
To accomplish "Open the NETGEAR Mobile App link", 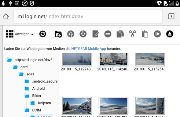I will pyautogui.click(x=89, y=49).
